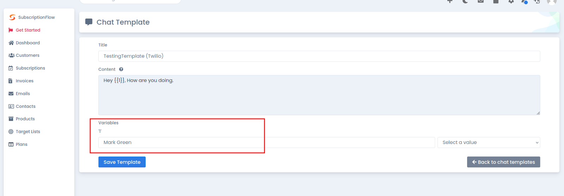
Task: Expand the Select a value dropdown
Action: click(x=489, y=142)
